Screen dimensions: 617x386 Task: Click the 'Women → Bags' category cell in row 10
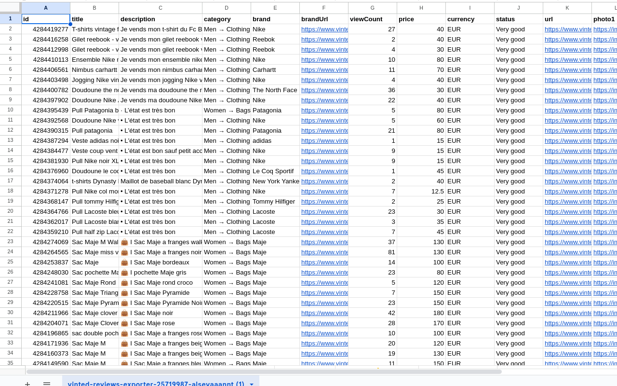(227, 110)
